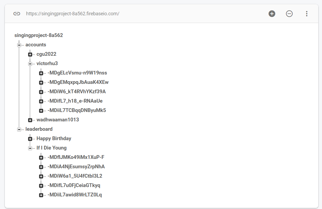Select the cgu2022 key label
The image size is (322, 209).
pyautogui.click(x=47, y=54)
